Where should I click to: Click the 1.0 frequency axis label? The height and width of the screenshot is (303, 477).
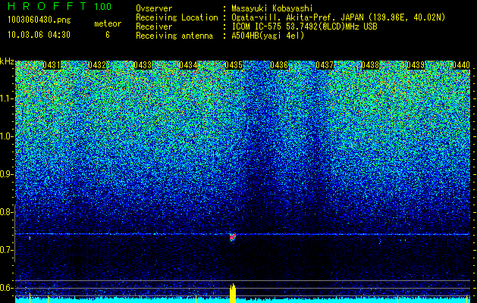pos(6,136)
